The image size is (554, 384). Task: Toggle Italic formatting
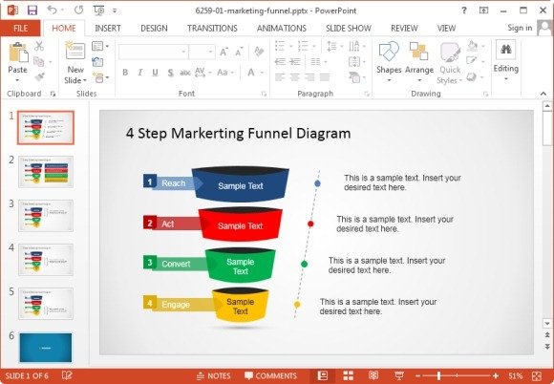pos(140,73)
